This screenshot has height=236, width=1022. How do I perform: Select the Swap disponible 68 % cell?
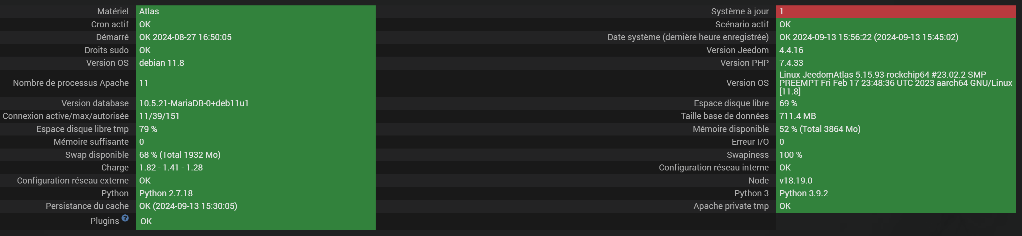tap(255, 155)
